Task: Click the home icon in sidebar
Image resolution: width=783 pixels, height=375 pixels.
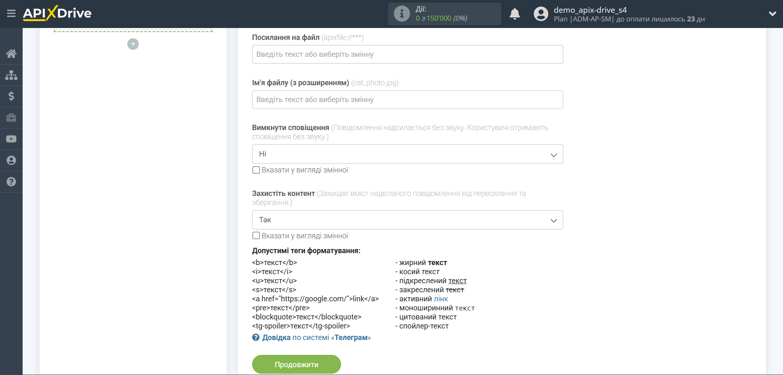Action: click(x=11, y=54)
